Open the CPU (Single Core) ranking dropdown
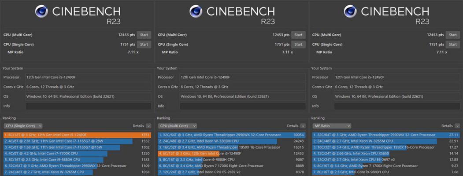This screenshot has width=463, height=176. pyautogui.click(x=23, y=126)
